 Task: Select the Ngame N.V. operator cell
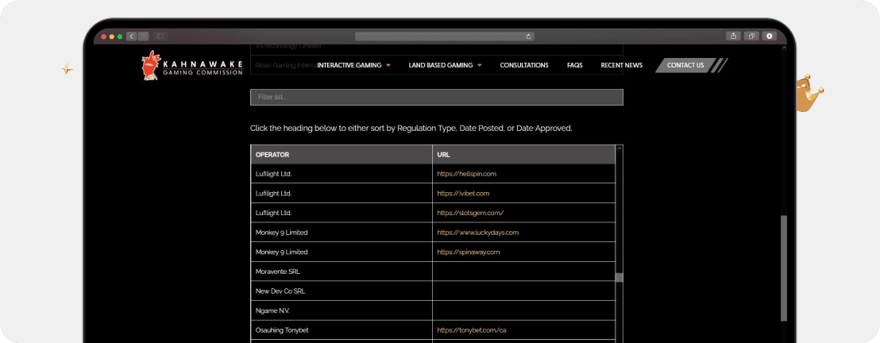coord(342,310)
